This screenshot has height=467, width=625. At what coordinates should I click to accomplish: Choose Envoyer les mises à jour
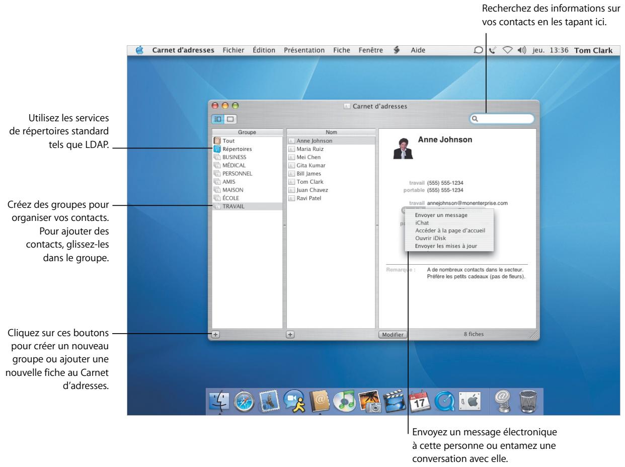pyautogui.click(x=449, y=246)
